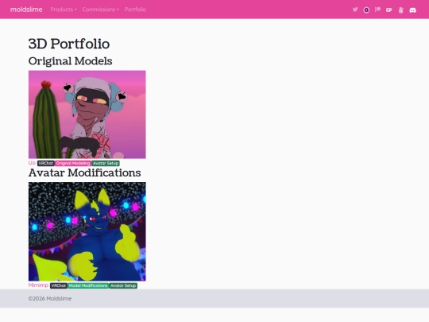Select the Model Modifications tag

[88, 285]
